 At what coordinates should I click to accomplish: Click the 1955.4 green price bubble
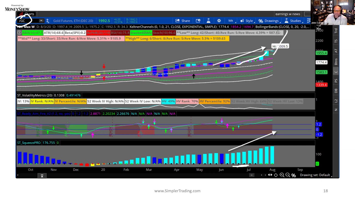[321, 53]
